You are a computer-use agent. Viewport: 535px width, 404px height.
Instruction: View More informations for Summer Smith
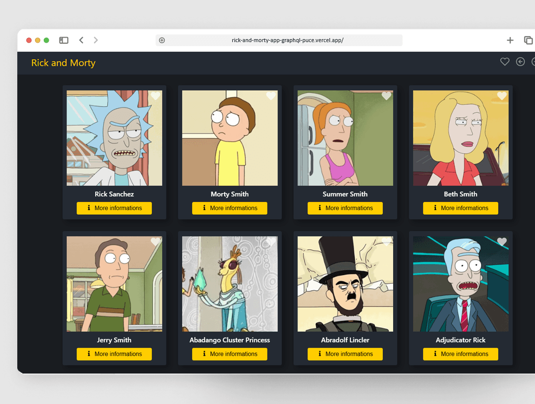(345, 208)
